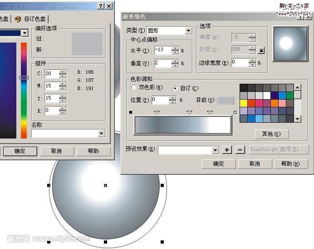Viewport: 314px width, 249px height.
Task: Click the lock icon beside steps field
Action: tap(261, 50)
